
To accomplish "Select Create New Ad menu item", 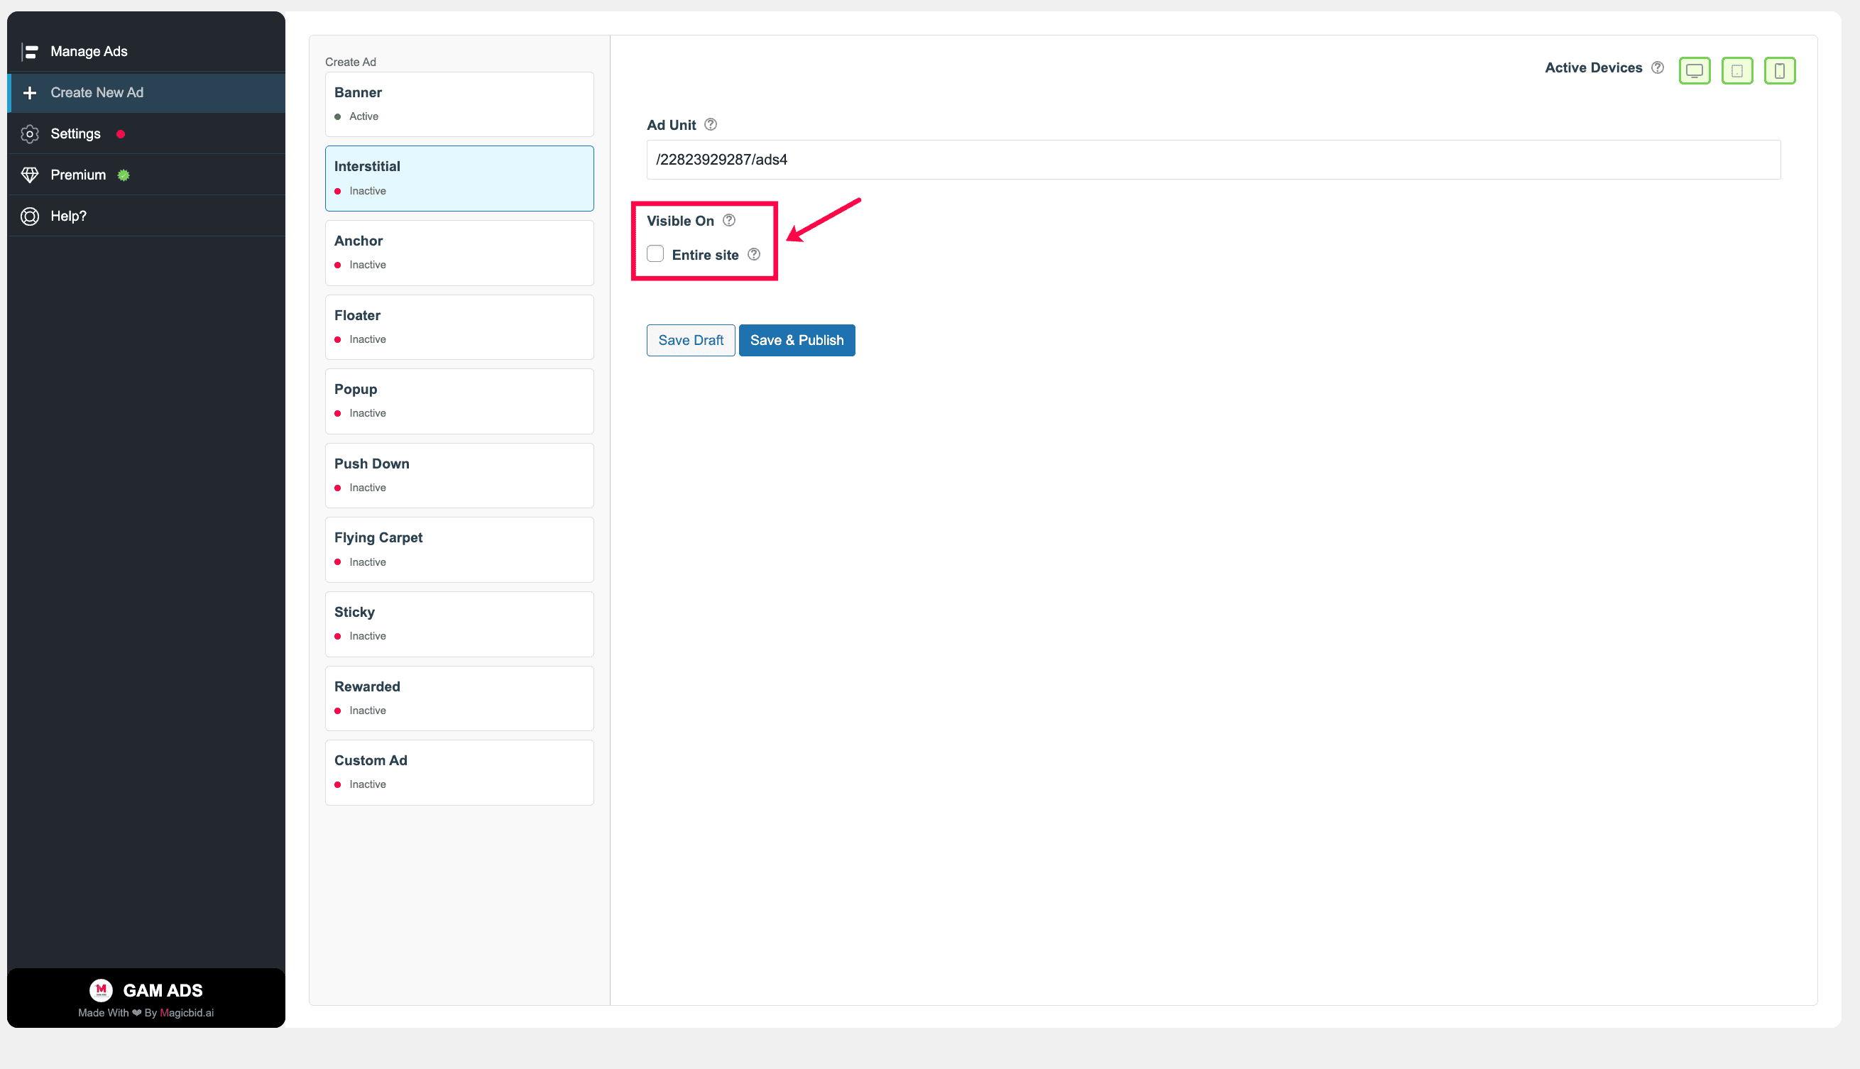I will 146,92.
